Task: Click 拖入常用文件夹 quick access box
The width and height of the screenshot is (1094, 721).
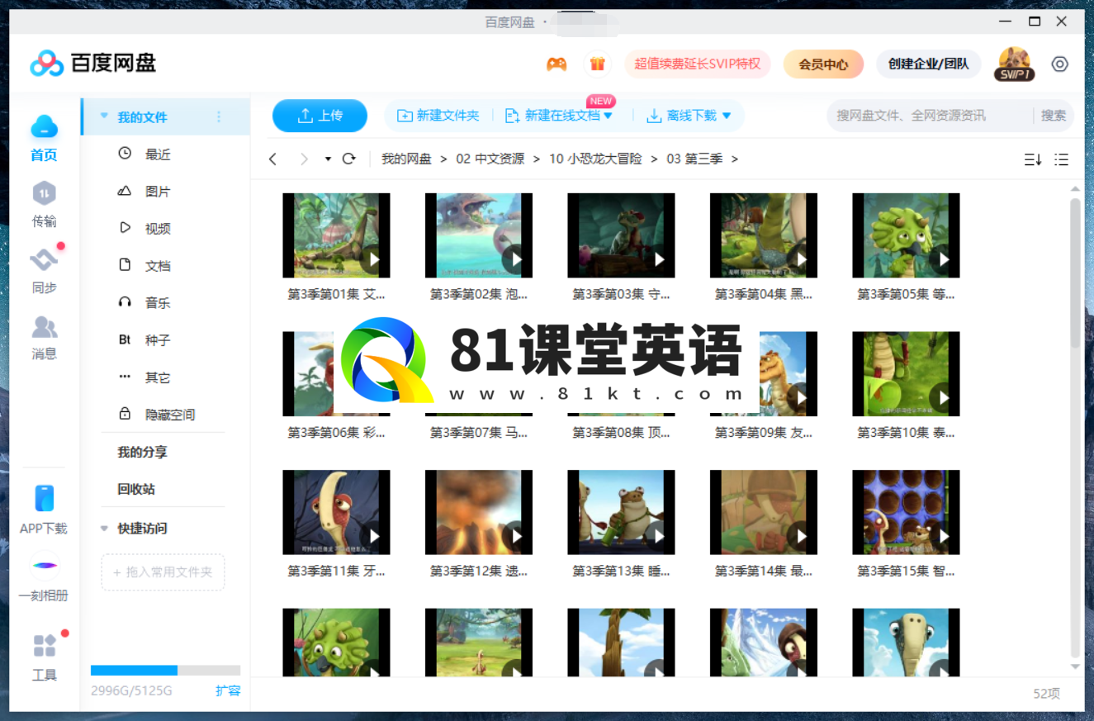Action: (x=163, y=572)
